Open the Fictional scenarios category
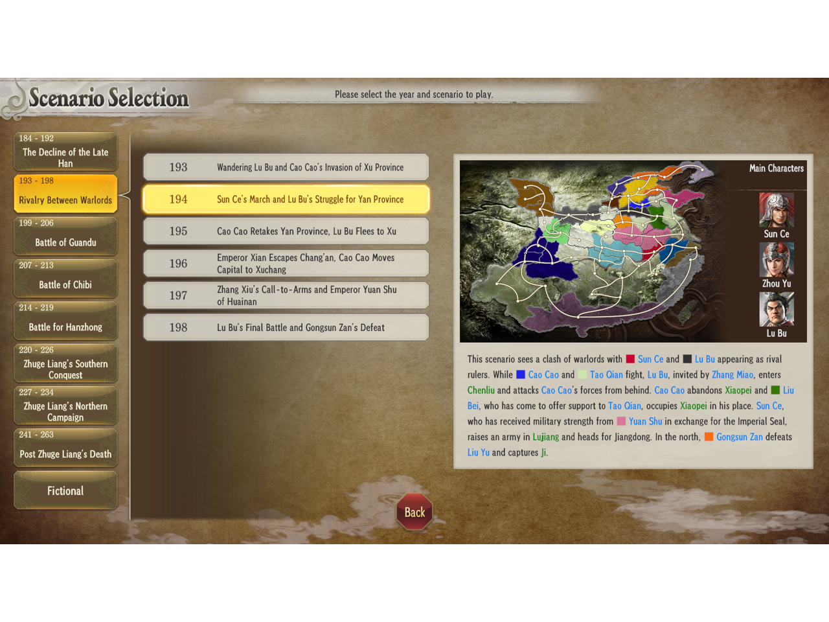This screenshot has height=622, width=829. click(x=65, y=490)
